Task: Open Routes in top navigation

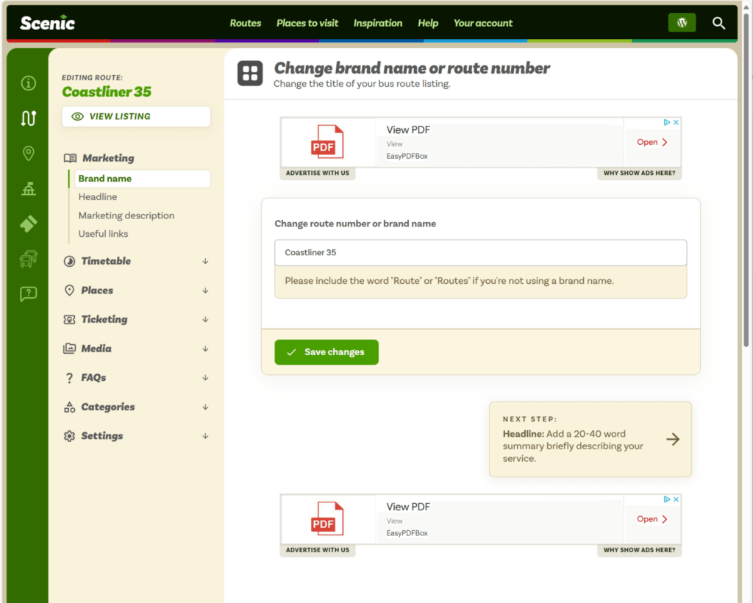Action: tap(246, 23)
